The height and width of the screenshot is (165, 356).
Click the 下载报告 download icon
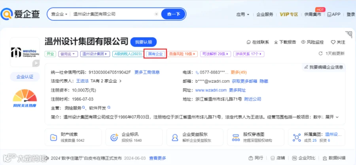pos(276,42)
